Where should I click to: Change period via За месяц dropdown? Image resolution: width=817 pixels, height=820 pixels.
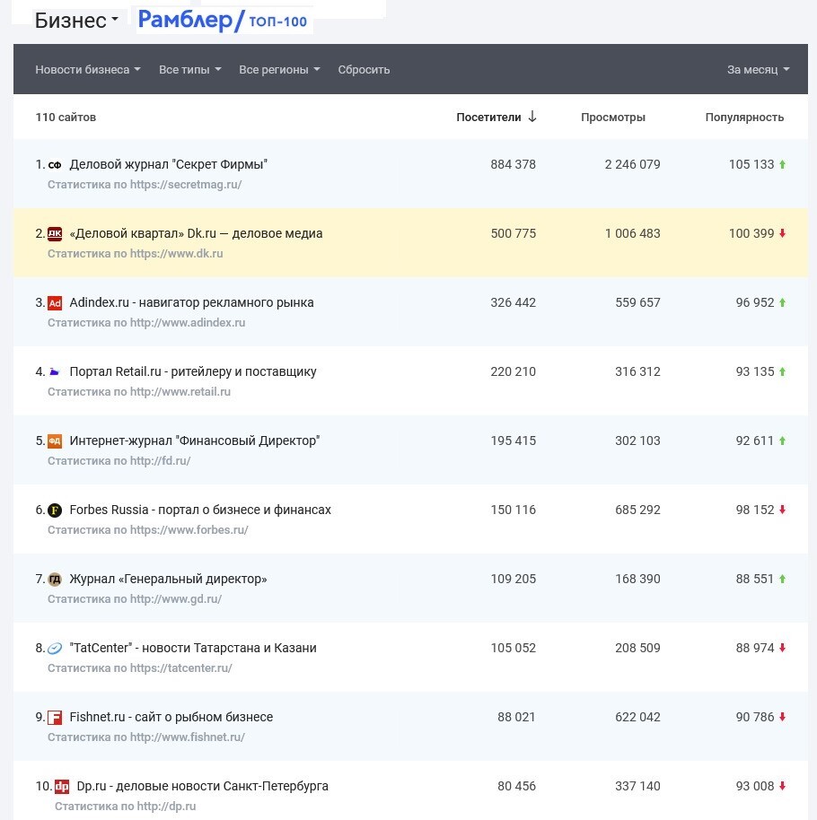(x=758, y=70)
